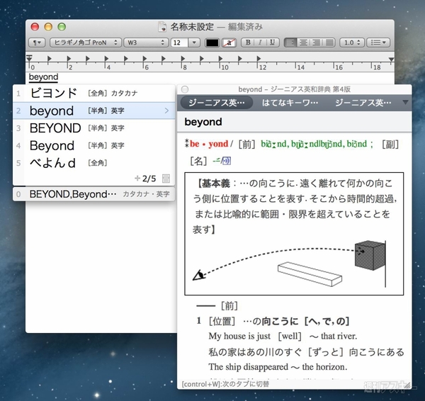Select the BEYOND,Beyond… カタカナ・英字 row
Image resolution: width=425 pixels, height=401 pixels.
click(94, 194)
